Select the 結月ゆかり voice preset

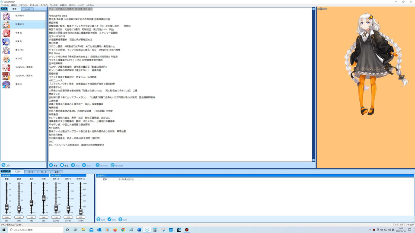[23, 16]
